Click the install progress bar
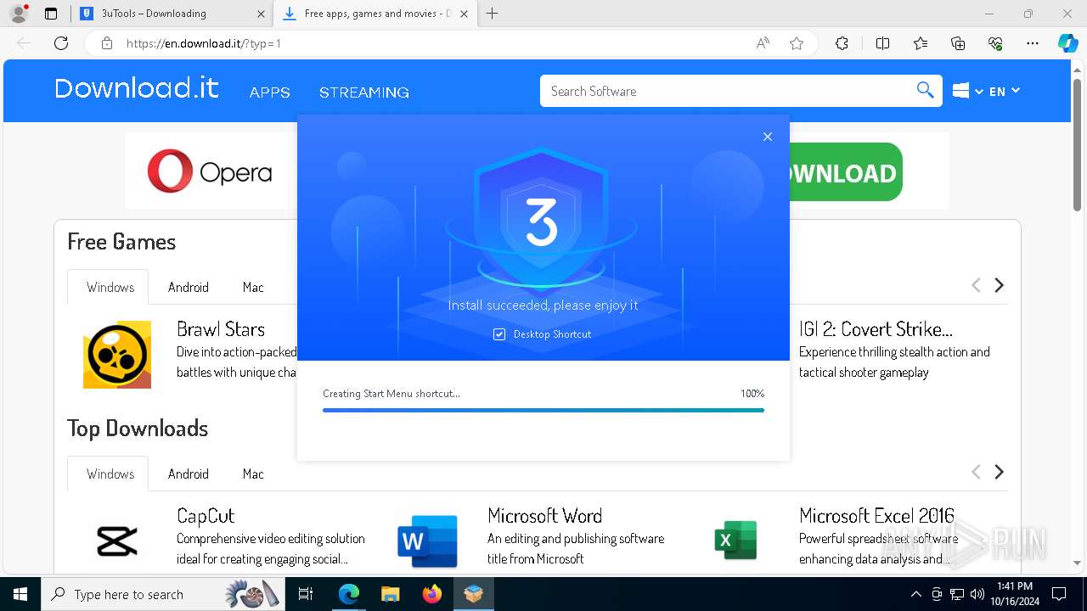Image resolution: width=1087 pixels, height=611 pixels. pos(543,410)
